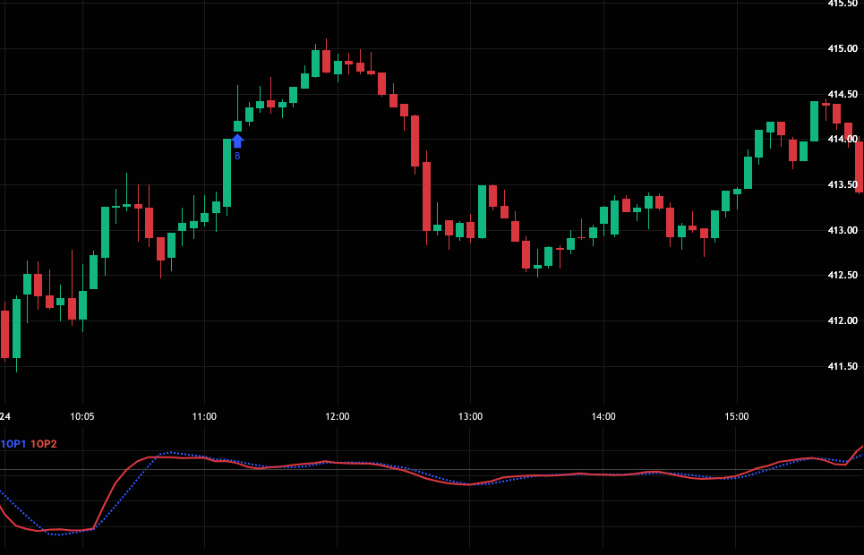
Task: Select the 411.50 price level label
Action: tap(842, 366)
